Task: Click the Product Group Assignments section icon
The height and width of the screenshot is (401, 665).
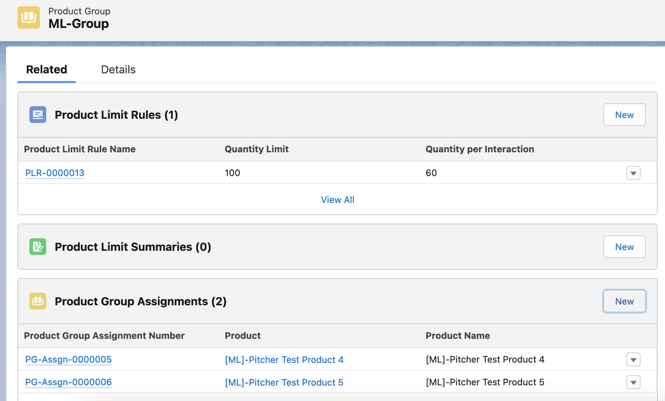Action: [x=38, y=301]
